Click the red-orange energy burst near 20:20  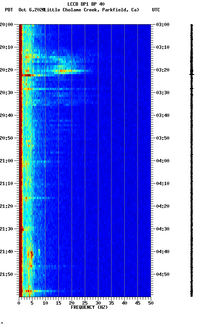66,71
